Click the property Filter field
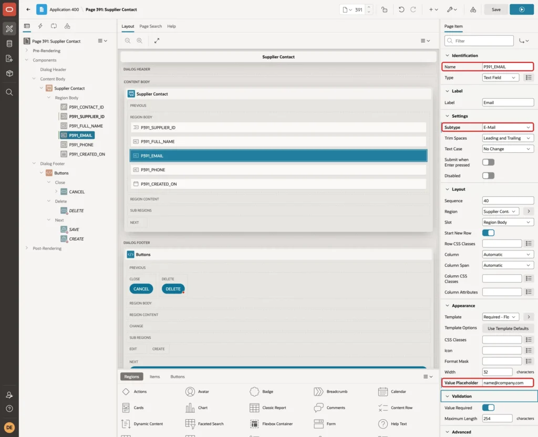The image size is (538, 437). point(479,41)
